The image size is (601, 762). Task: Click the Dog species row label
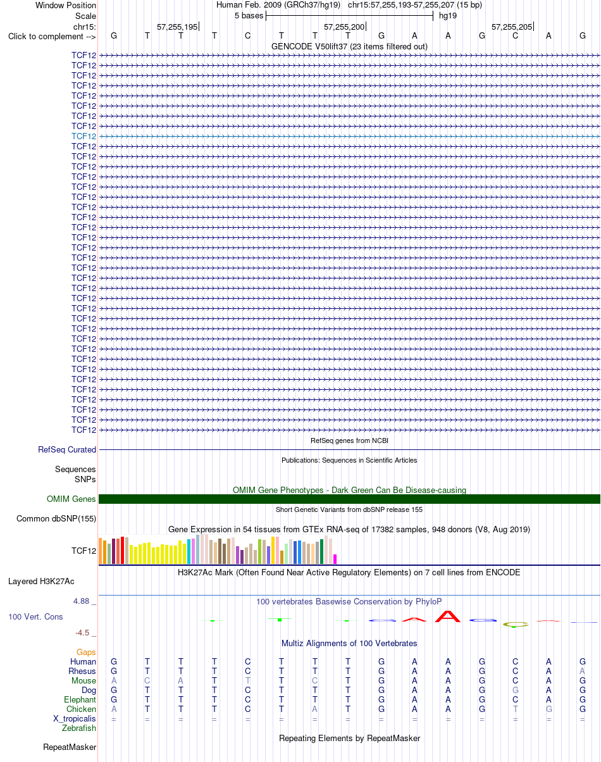click(89, 690)
